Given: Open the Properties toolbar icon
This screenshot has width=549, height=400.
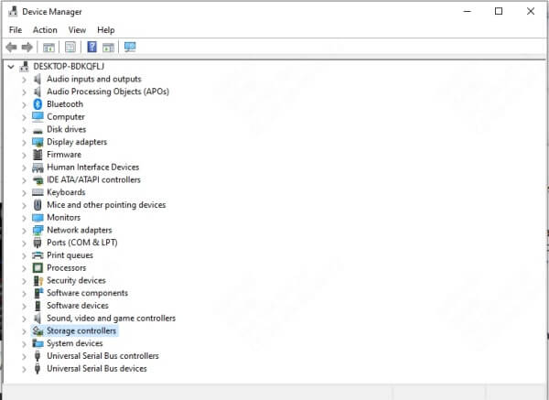Looking at the screenshot, I should (x=70, y=47).
